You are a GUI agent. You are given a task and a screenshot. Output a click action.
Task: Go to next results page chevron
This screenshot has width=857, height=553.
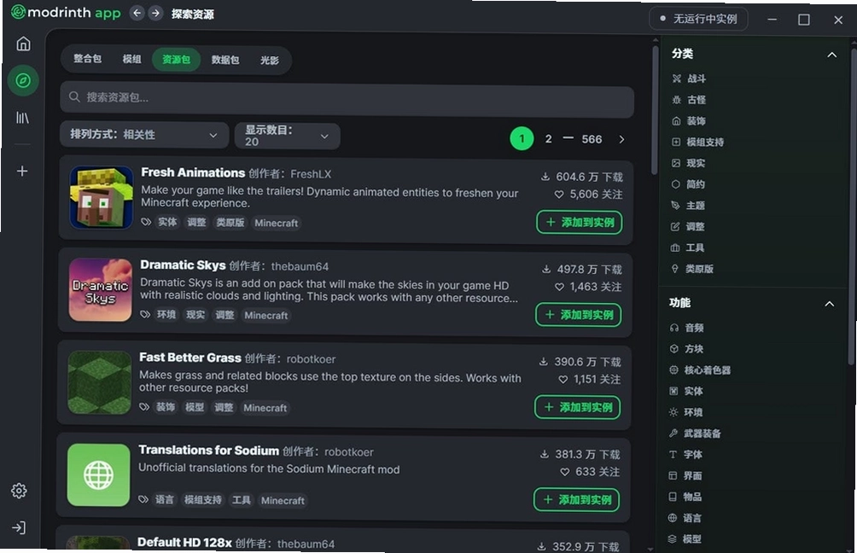click(621, 139)
